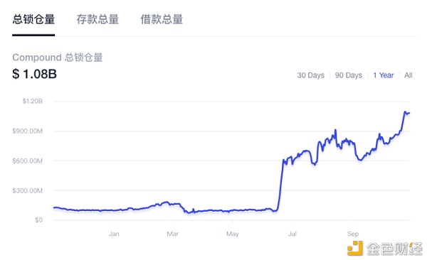Select the 90 Days range
The width and height of the screenshot is (427, 260).
pos(349,75)
